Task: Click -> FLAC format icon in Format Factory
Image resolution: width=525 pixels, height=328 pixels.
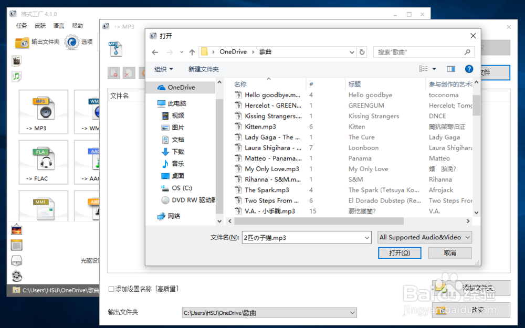Action: (44, 162)
